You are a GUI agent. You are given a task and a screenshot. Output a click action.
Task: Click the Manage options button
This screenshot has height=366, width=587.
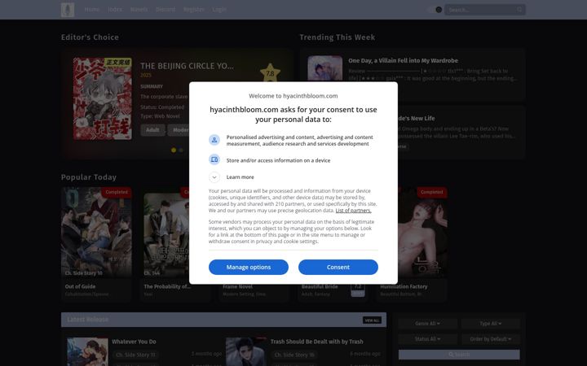[x=249, y=267]
